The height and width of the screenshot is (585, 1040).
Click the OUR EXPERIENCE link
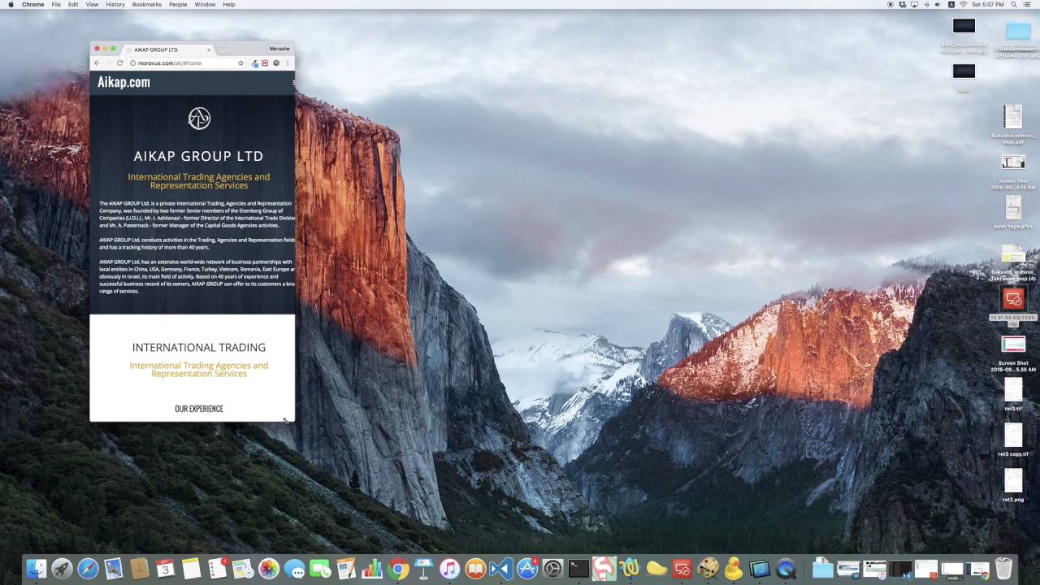pyautogui.click(x=199, y=409)
